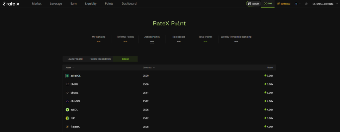Go to the Market page
The width and height of the screenshot is (340, 132).
(37, 4)
